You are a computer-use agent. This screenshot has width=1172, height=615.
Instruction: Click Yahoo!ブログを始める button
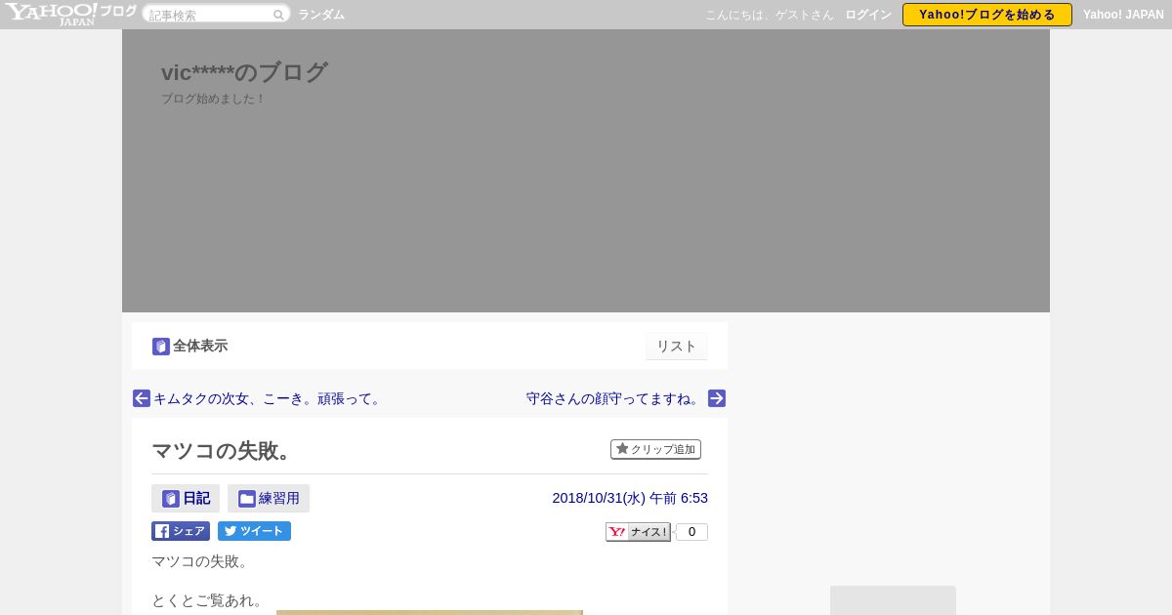(x=987, y=15)
